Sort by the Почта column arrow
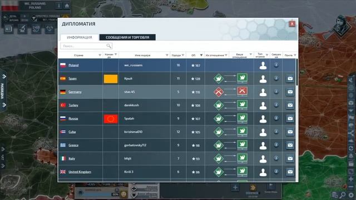The height and width of the screenshot is (200, 356). click(295, 55)
